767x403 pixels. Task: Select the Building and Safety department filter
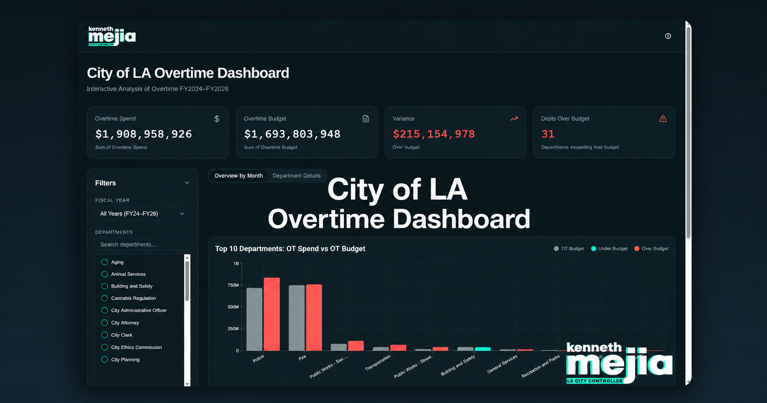(105, 286)
